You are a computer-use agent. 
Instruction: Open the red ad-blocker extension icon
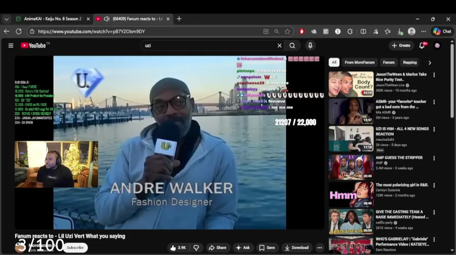tap(302, 32)
